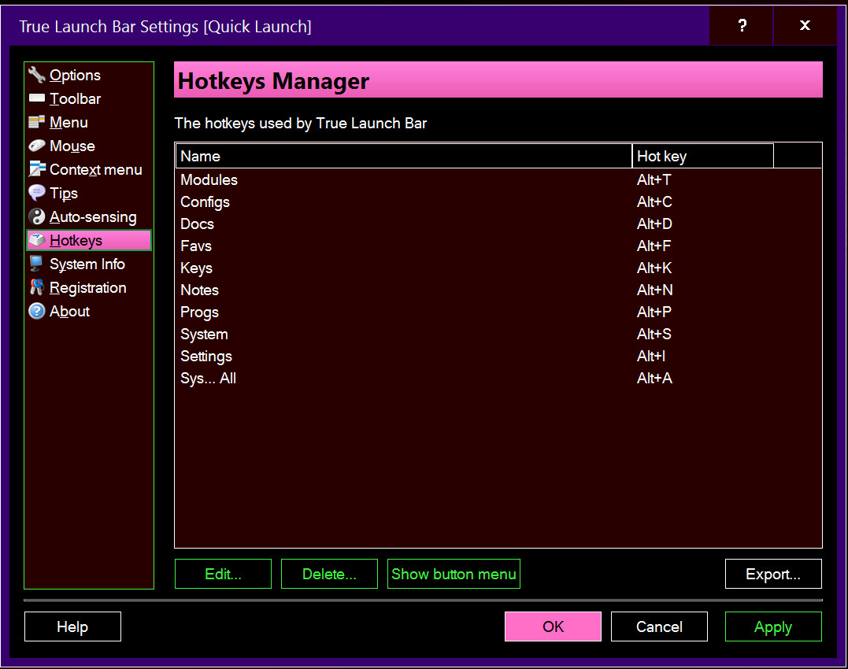Go to the Menu settings page
Viewport: 848px width, 669px height.
69,123
